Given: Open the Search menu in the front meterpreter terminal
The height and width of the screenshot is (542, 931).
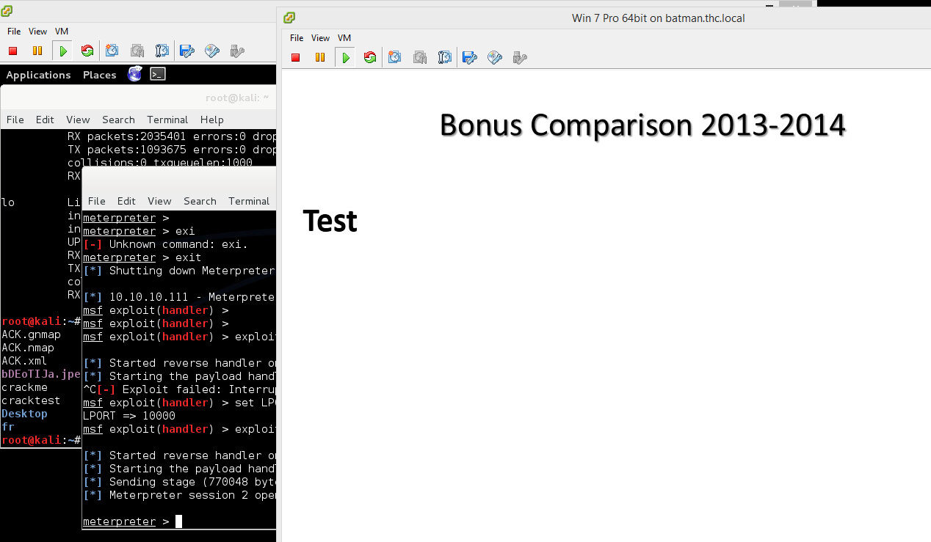Looking at the screenshot, I should pos(200,201).
